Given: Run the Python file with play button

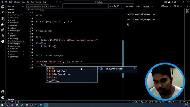Looking at the screenshot, I should 110,6.
